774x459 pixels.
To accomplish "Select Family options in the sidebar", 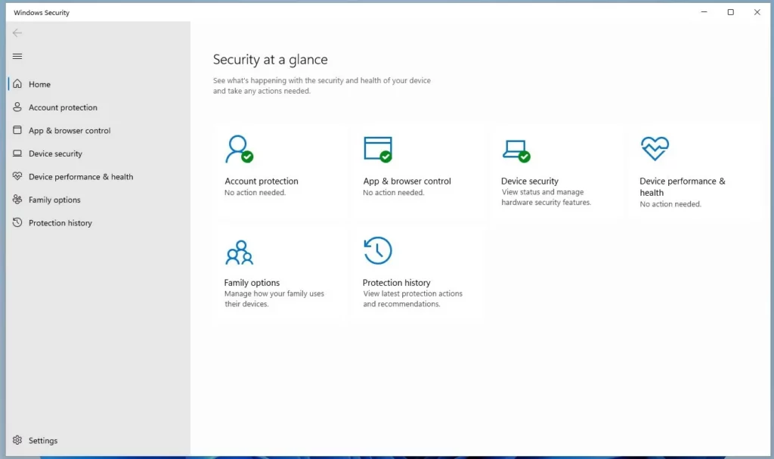I will pyautogui.click(x=99, y=200).
